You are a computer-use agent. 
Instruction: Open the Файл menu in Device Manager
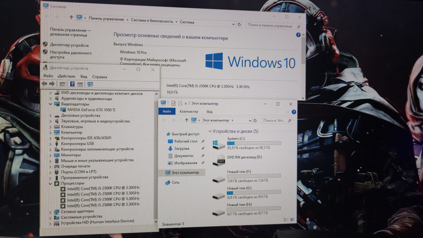(x=48, y=76)
